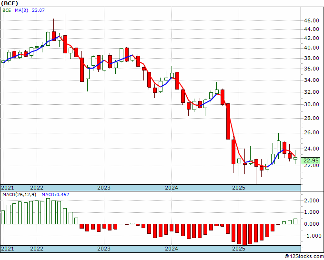Viewport: 324px width, 260px height.
Task: Click 2025 on the MACD panel time axis
Action: pos(239,249)
